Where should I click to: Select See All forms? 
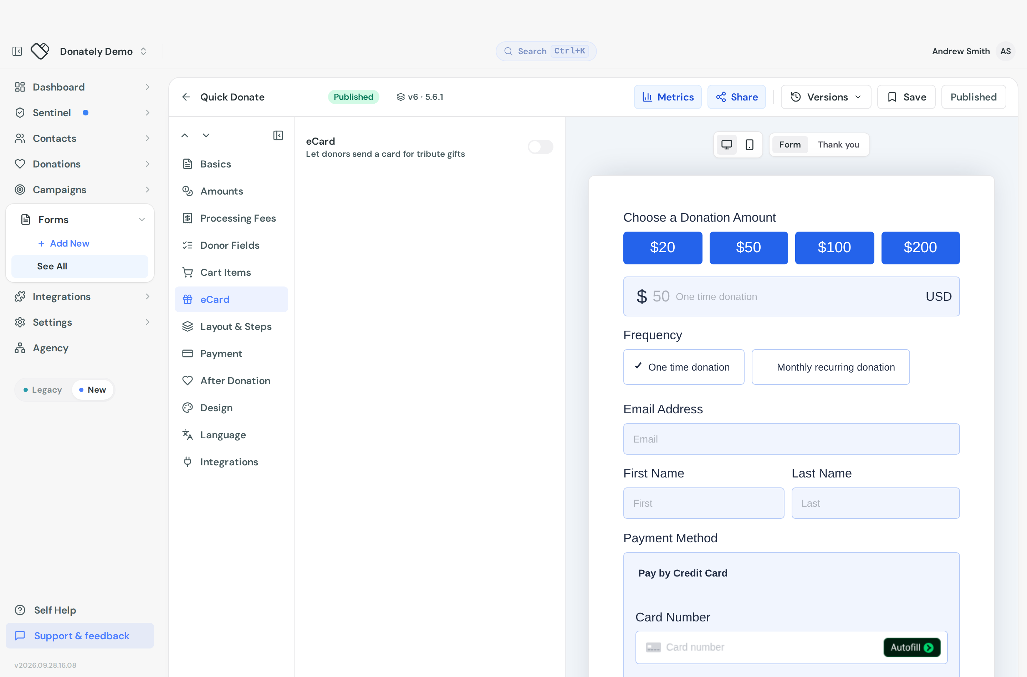80,267
